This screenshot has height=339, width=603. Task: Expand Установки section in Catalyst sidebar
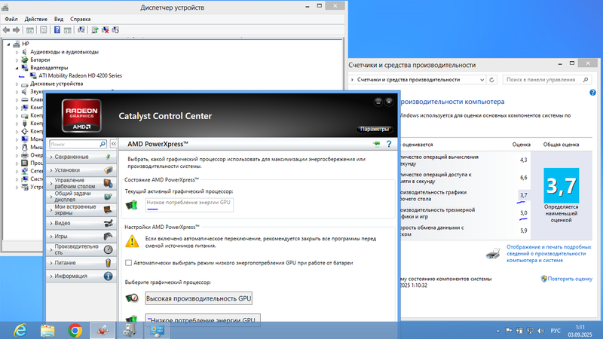pyautogui.click(x=81, y=170)
